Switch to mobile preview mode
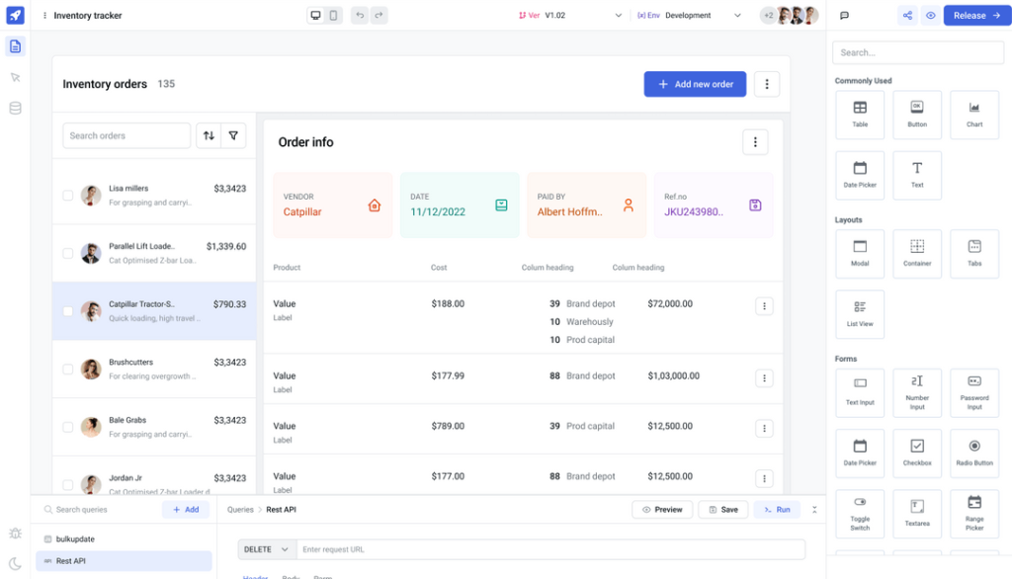 tap(331, 15)
